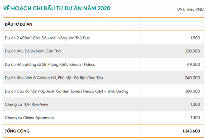
Task: Click the title "KẾ HOẠCH CHI ĐẦU TƯ DỰ ÁN NĂM 2020"
Action: click(57, 8)
